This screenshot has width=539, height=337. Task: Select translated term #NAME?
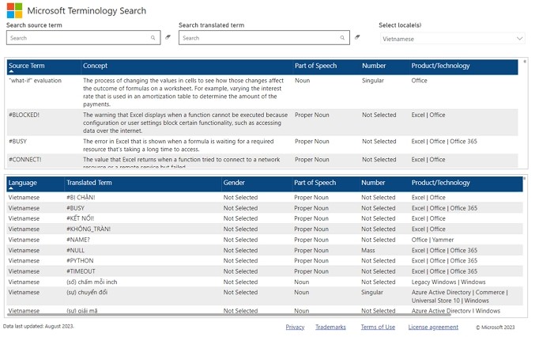[78, 240]
